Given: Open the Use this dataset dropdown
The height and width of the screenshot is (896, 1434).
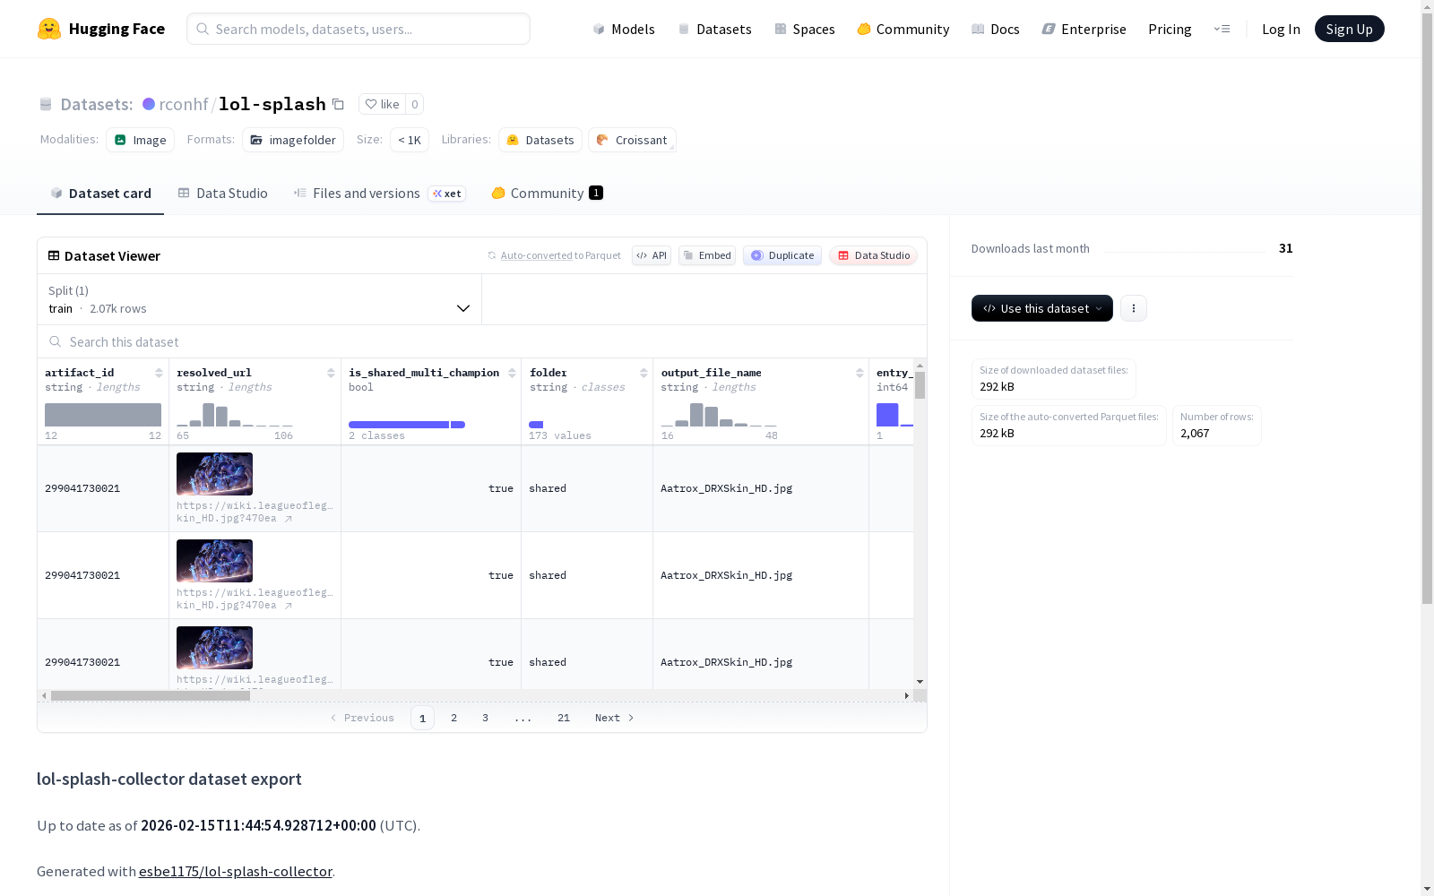Looking at the screenshot, I should [1042, 308].
